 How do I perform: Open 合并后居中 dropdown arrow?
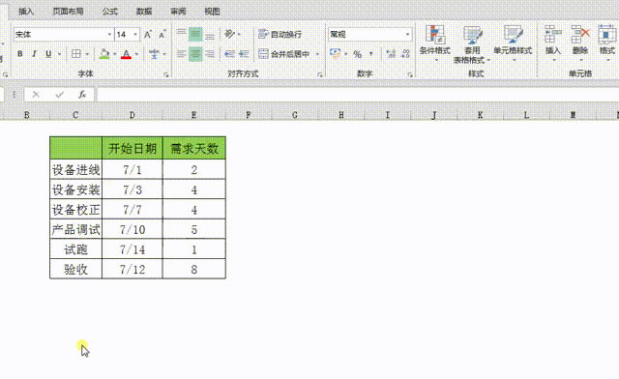[x=317, y=54]
